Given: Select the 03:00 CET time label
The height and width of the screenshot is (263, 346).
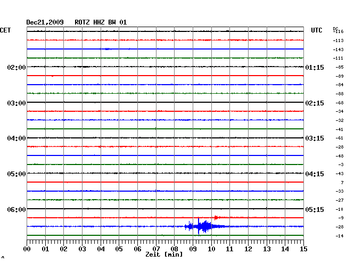Looking at the screenshot, I should click(17, 103).
